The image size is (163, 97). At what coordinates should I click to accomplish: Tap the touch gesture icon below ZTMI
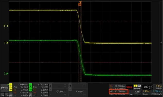(2, 95)
